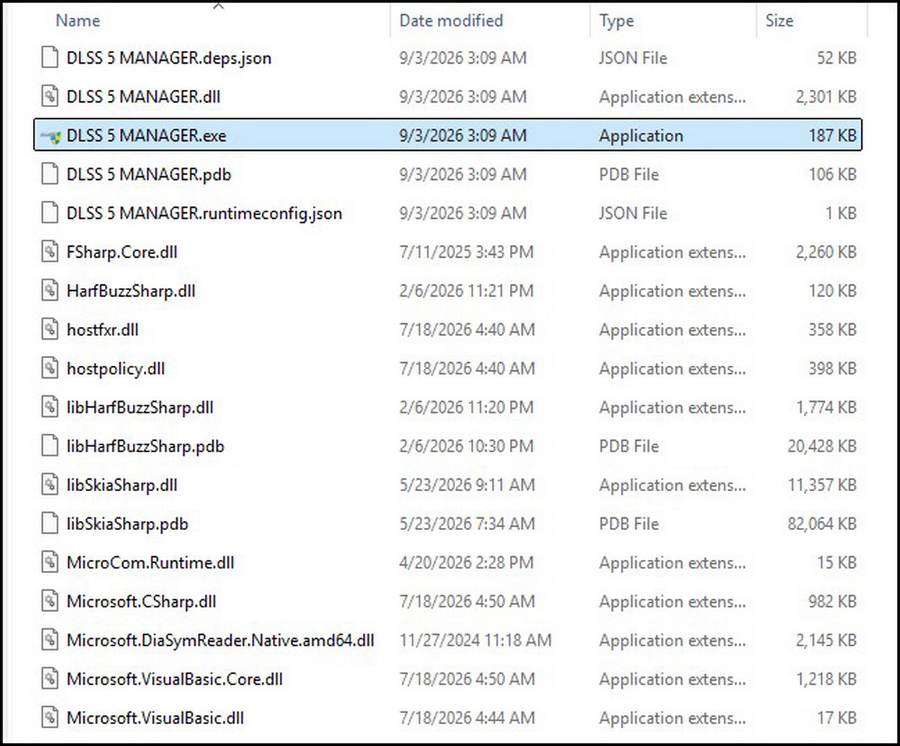Click the HarfBuzzSharp.dll file icon

(x=49, y=291)
